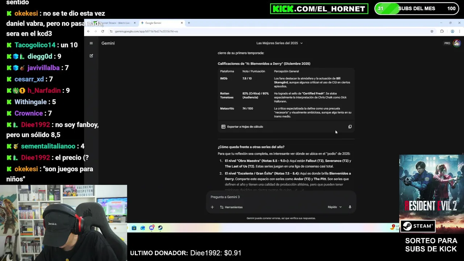The image size is (464, 261).
Task: Open the Gemini main menu hamburger icon
Action: tap(91, 43)
